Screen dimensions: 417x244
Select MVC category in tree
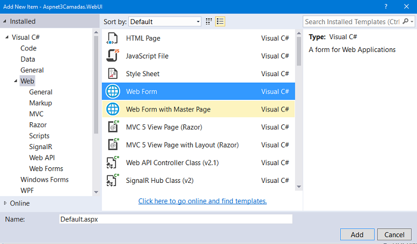coord(36,114)
